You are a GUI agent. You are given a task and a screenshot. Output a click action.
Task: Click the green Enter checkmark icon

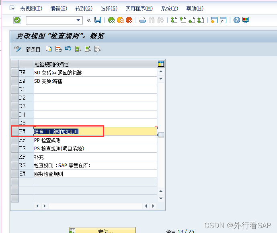coord(17,20)
